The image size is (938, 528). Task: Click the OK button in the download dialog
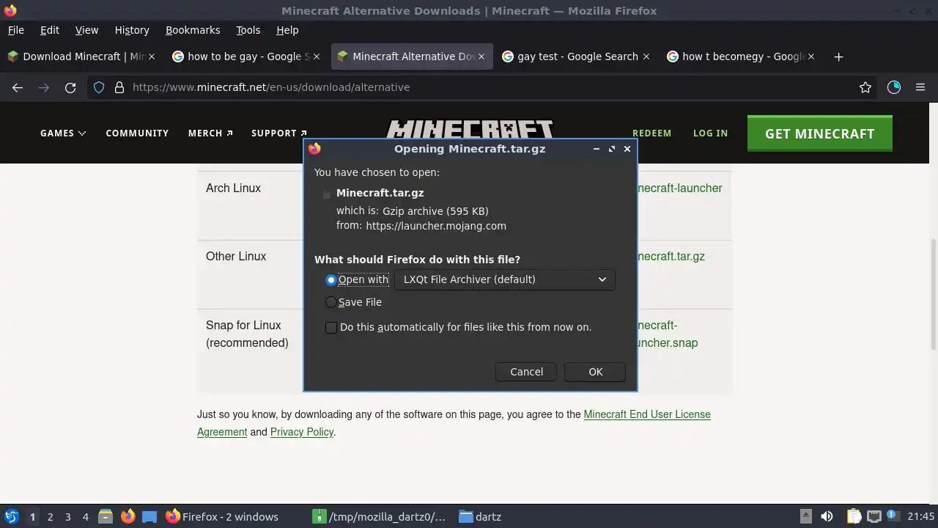(595, 372)
